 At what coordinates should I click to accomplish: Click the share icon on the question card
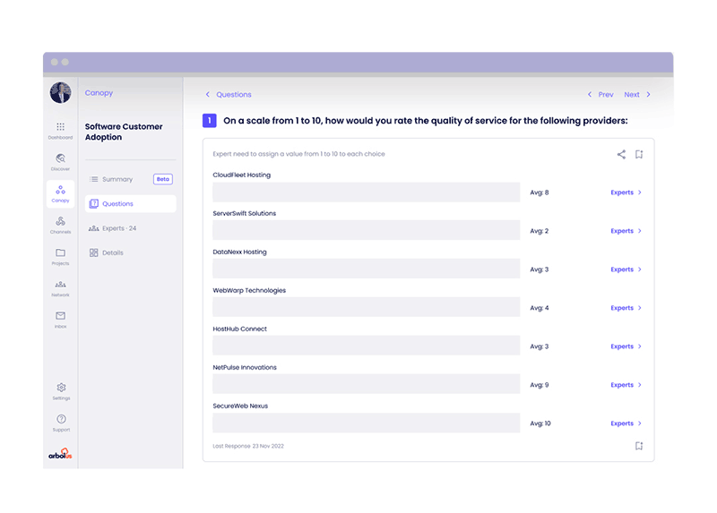pos(621,154)
